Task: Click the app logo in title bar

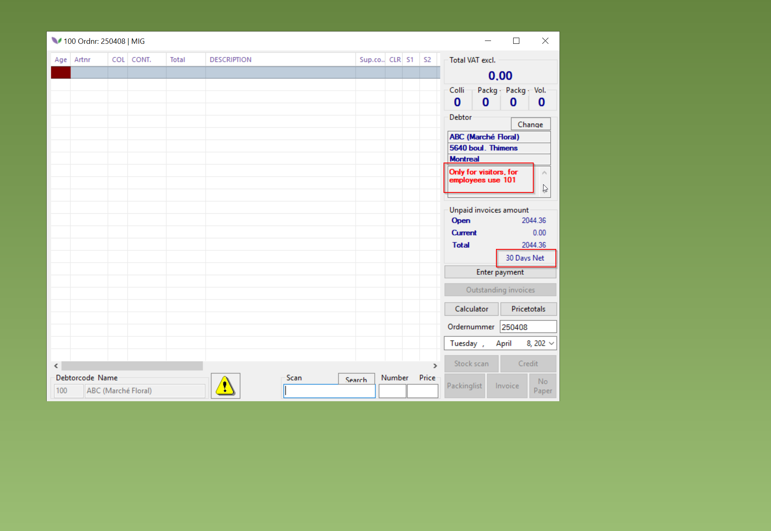Action: (56, 41)
